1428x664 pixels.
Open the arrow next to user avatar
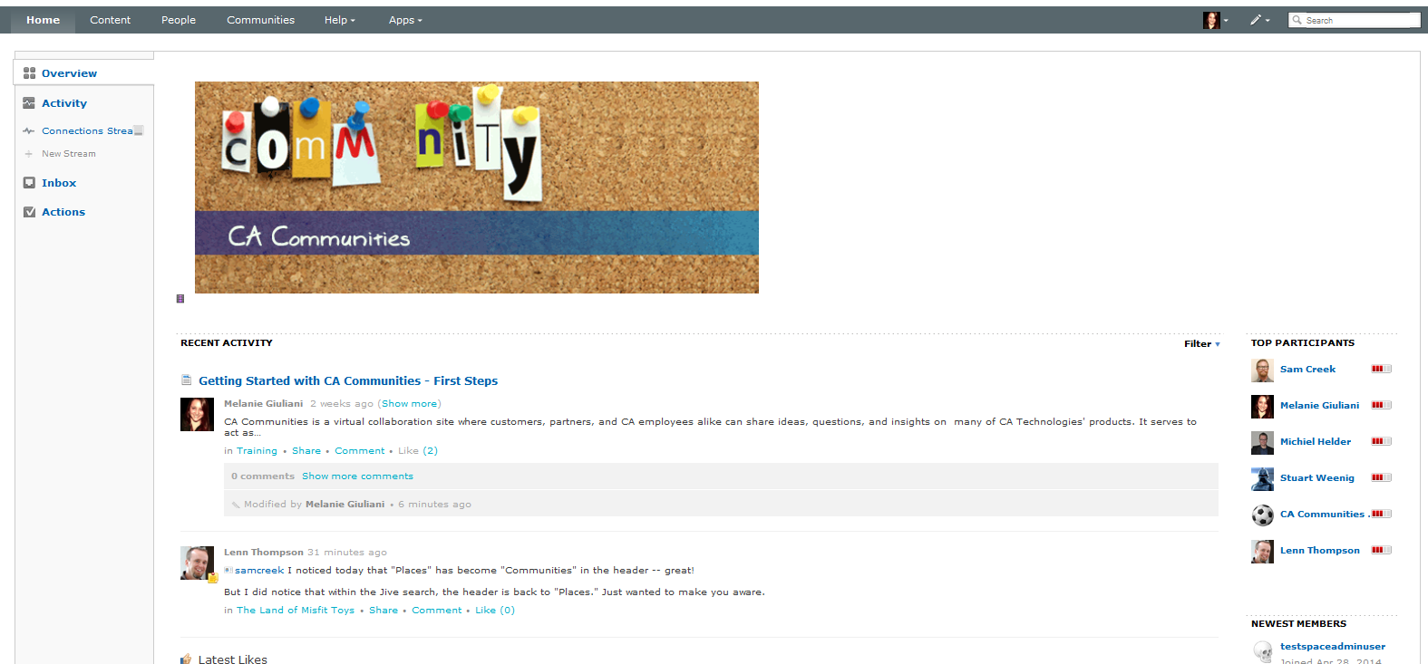tap(1226, 20)
